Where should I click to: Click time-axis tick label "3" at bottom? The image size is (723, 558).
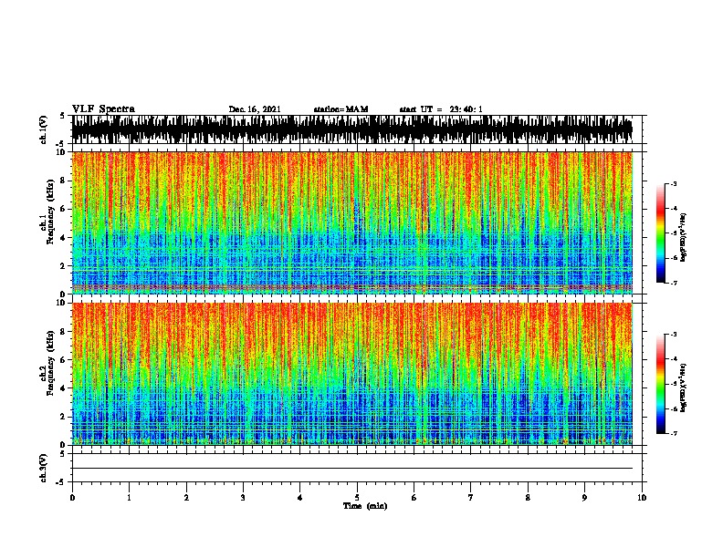point(243,498)
